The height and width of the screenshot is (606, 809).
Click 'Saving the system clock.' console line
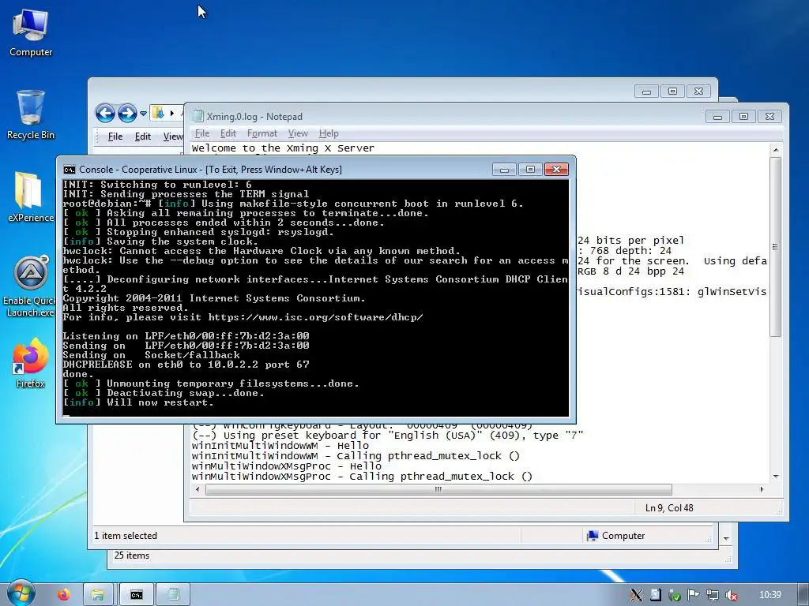coord(182,241)
